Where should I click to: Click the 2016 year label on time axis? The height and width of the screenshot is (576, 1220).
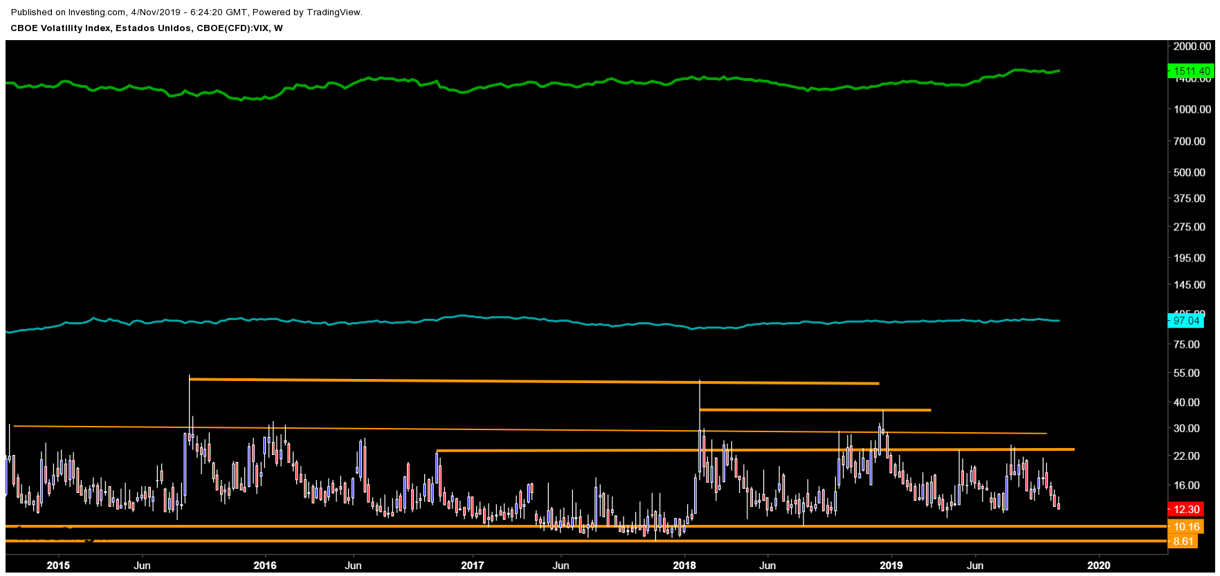(x=265, y=566)
